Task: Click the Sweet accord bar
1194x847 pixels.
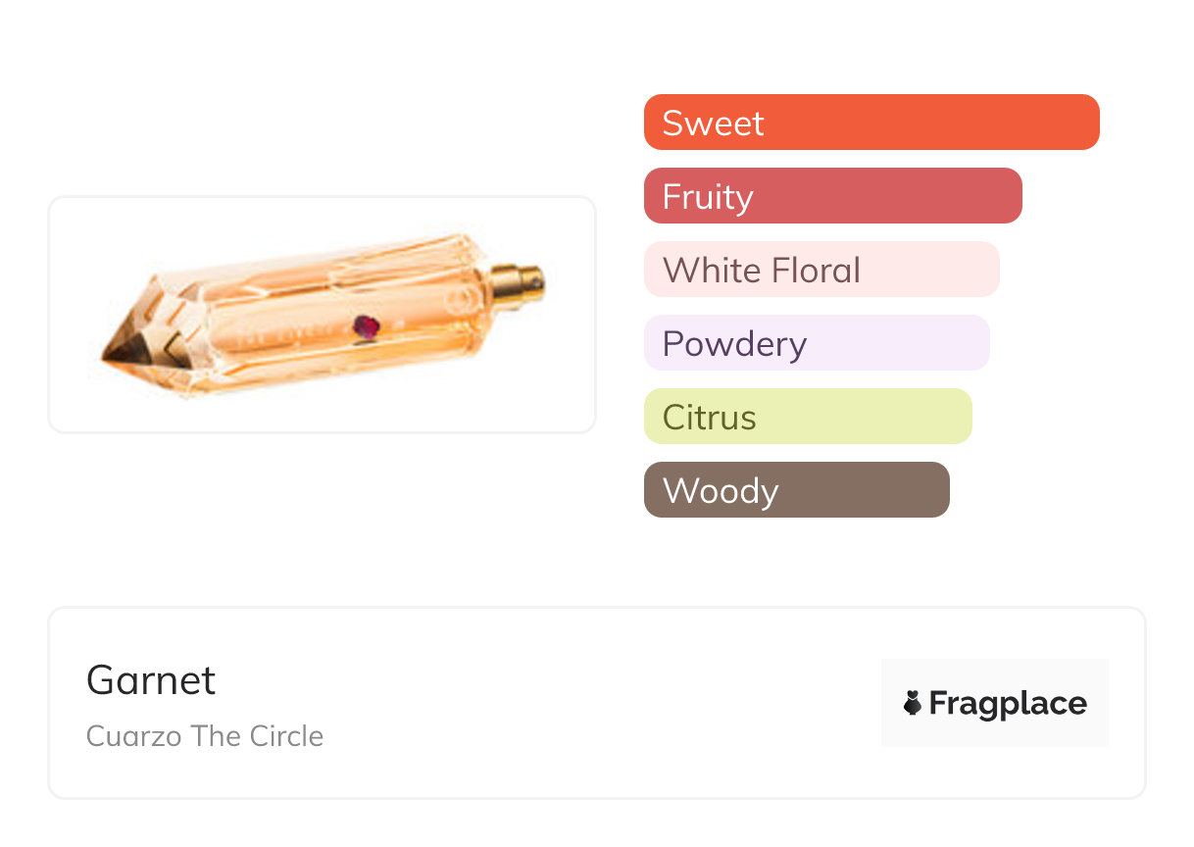Action: 871,123
